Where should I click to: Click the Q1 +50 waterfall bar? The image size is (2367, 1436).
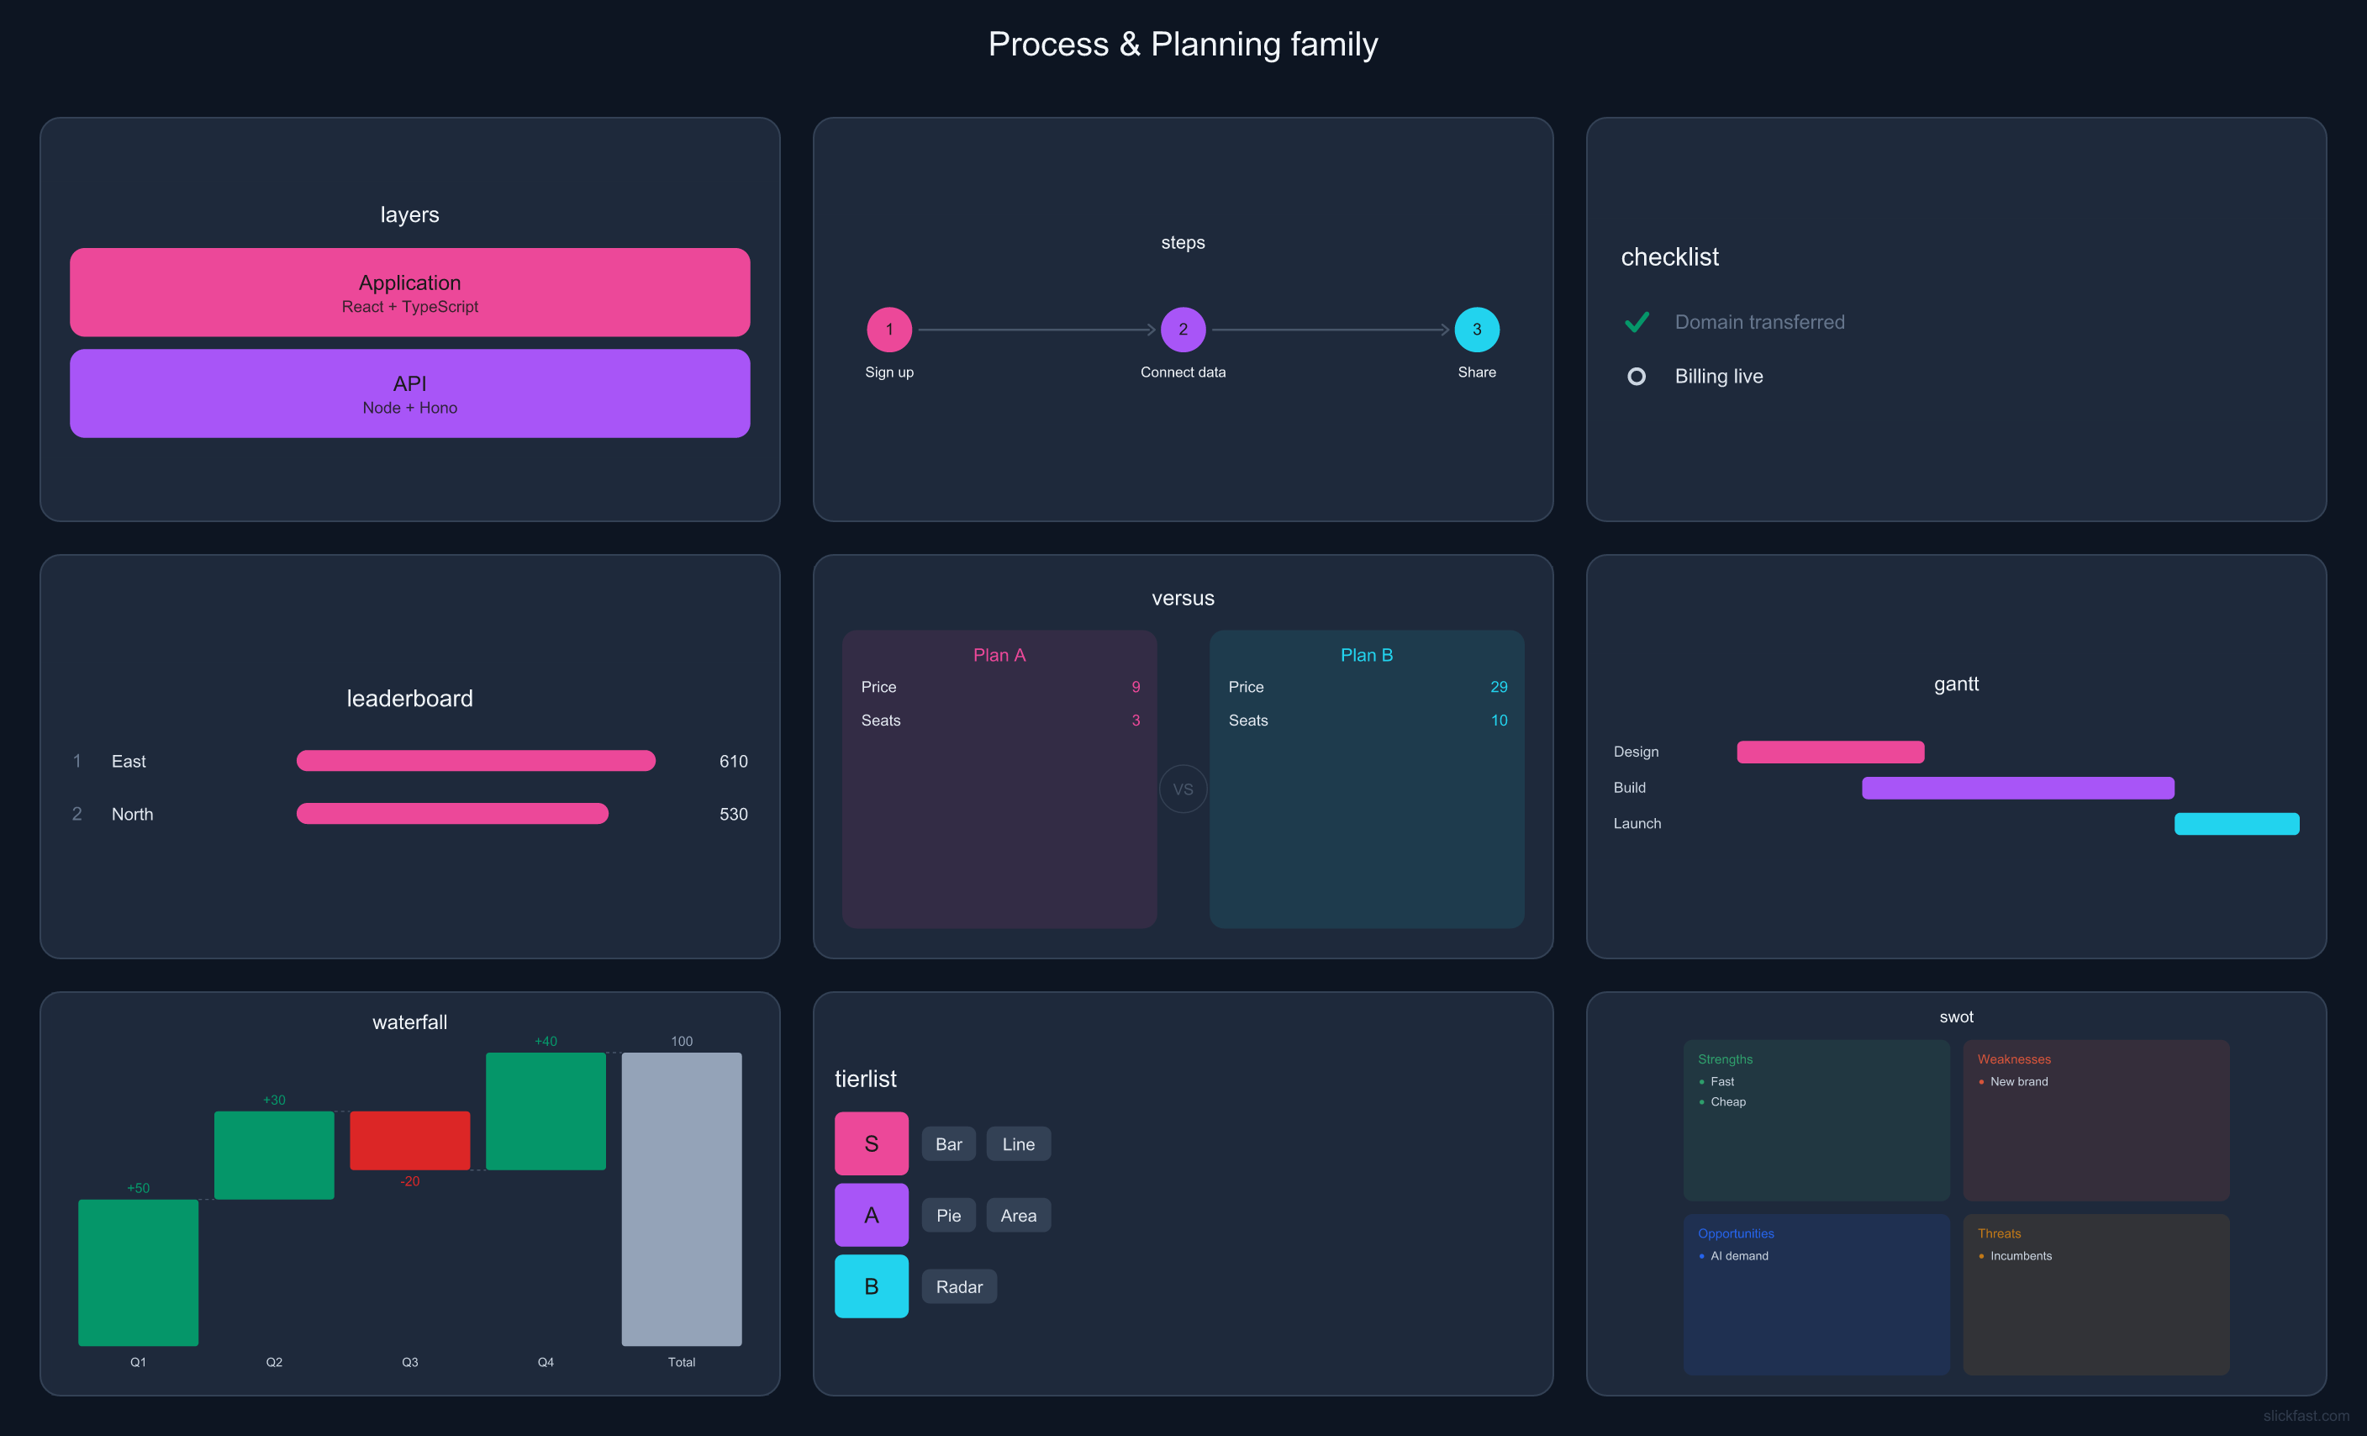click(139, 1272)
